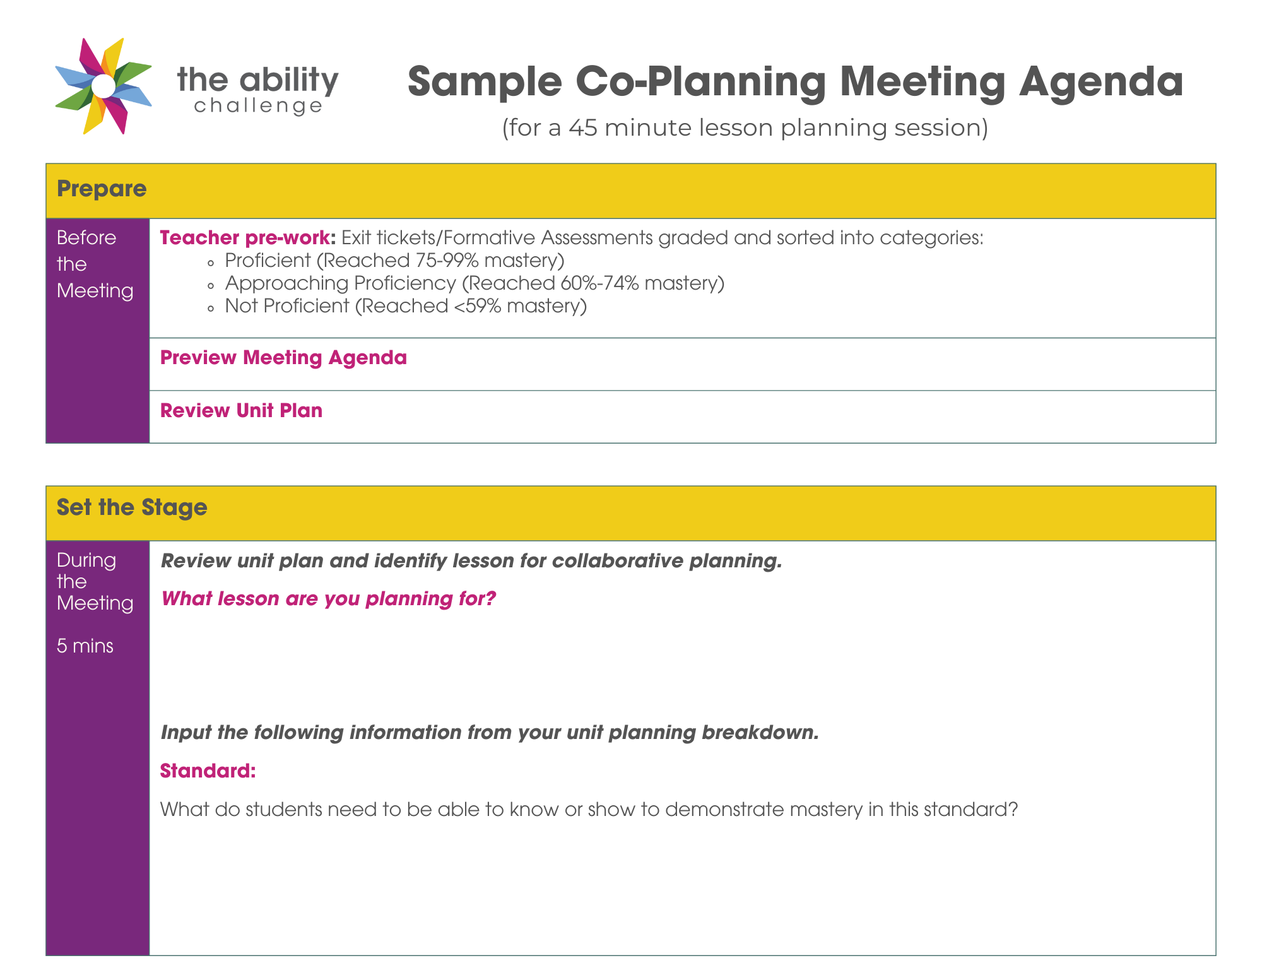The width and height of the screenshot is (1262, 975).
Task: Click the Preview Meeting Agenda heading
Action: (283, 358)
